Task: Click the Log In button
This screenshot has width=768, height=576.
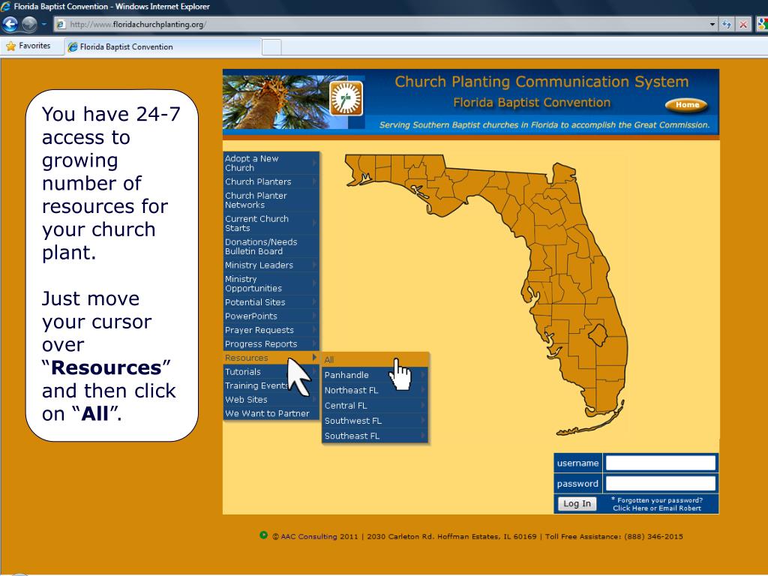Action: (x=577, y=503)
